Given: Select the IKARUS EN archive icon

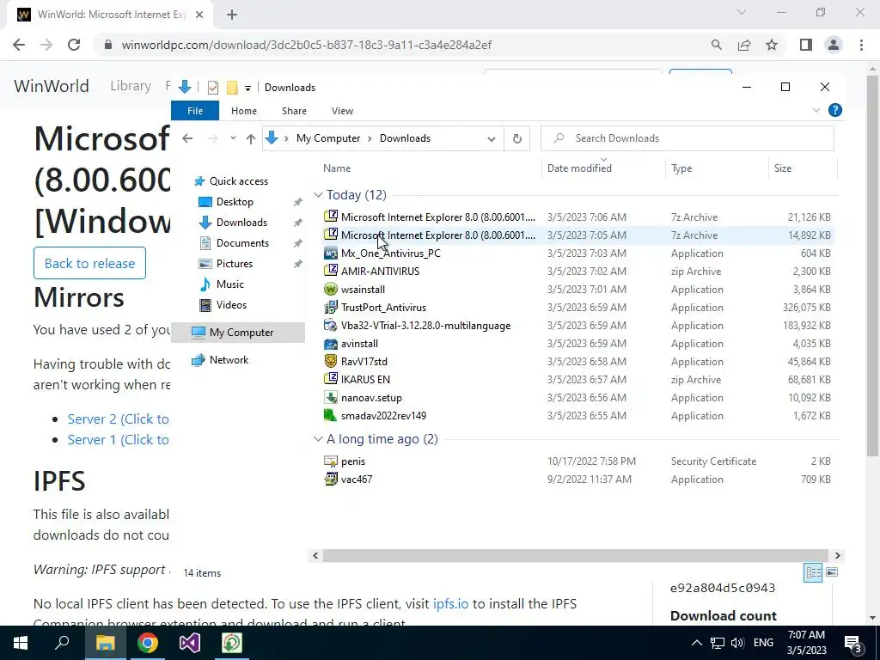Looking at the screenshot, I should 331,379.
